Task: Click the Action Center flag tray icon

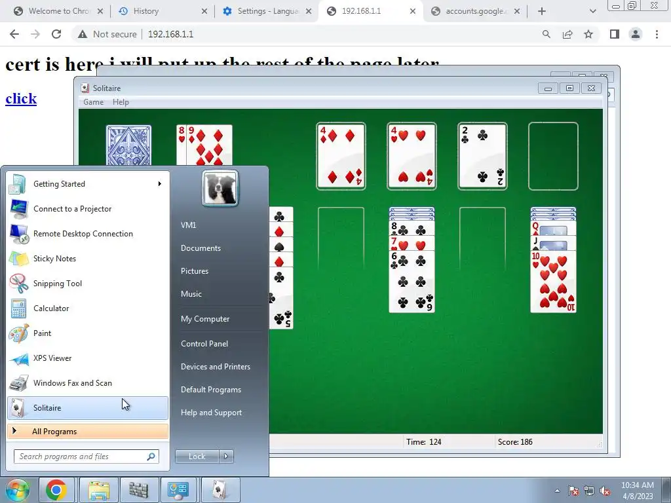Action: [573, 491]
